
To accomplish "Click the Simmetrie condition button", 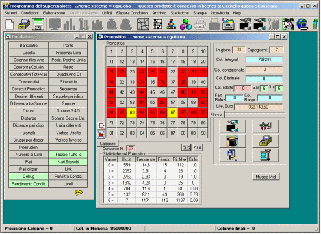I will (68, 82).
